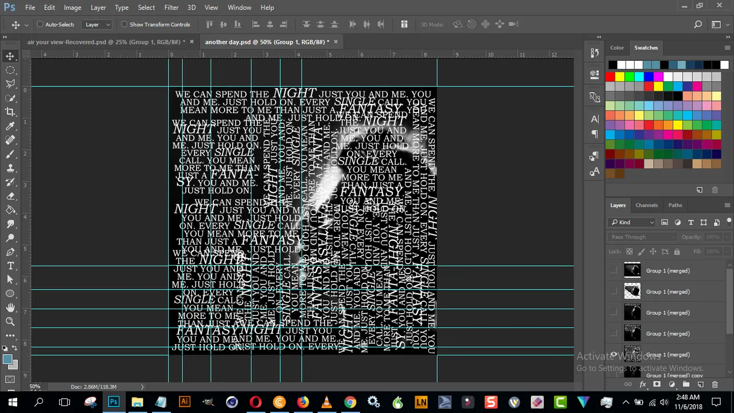This screenshot has width=734, height=413.
Task: Select the Crop tool
Action: click(10, 112)
